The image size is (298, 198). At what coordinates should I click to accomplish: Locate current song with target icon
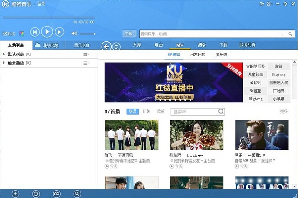click(x=36, y=194)
